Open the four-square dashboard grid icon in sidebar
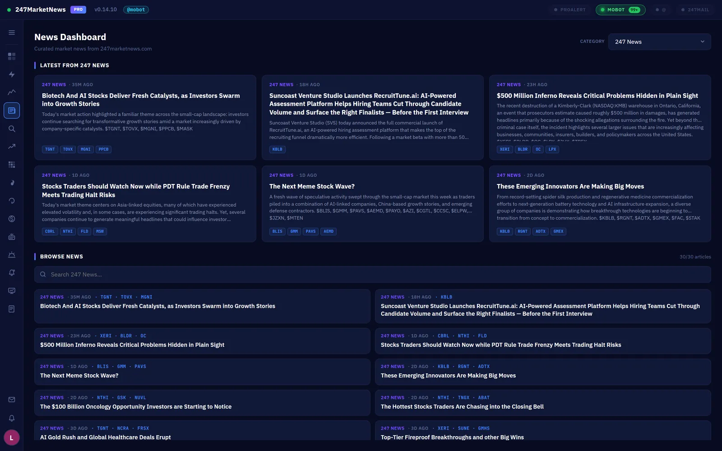The image size is (722, 451). 12,56
